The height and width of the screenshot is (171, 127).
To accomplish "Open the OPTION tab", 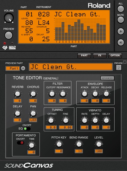I will (x=115, y=56).
